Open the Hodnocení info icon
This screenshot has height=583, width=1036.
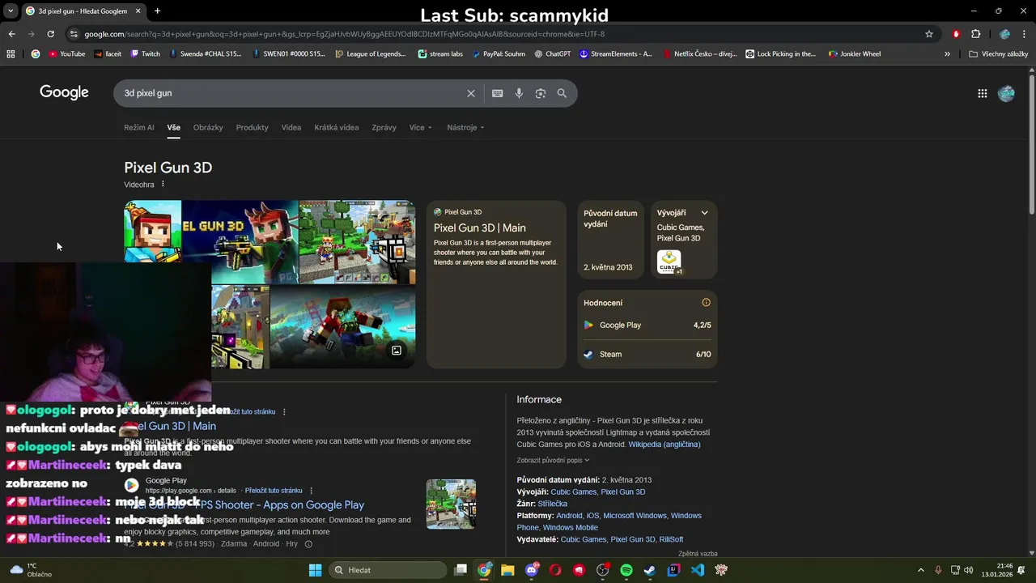click(x=706, y=303)
